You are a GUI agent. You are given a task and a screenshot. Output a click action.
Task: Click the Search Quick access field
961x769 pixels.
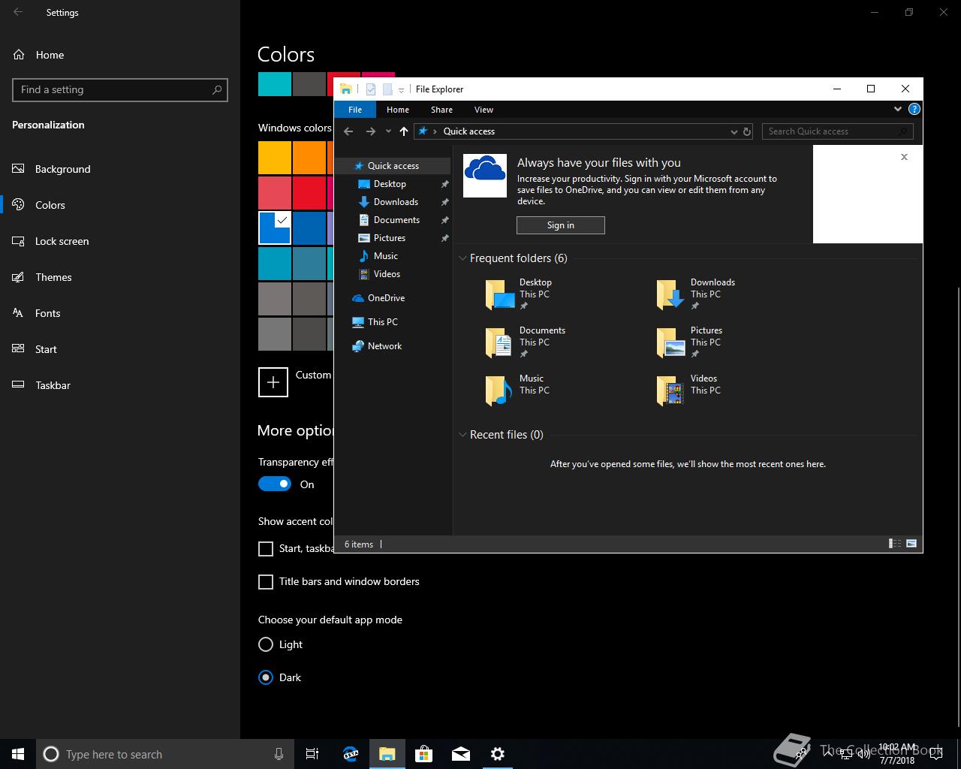click(x=837, y=131)
